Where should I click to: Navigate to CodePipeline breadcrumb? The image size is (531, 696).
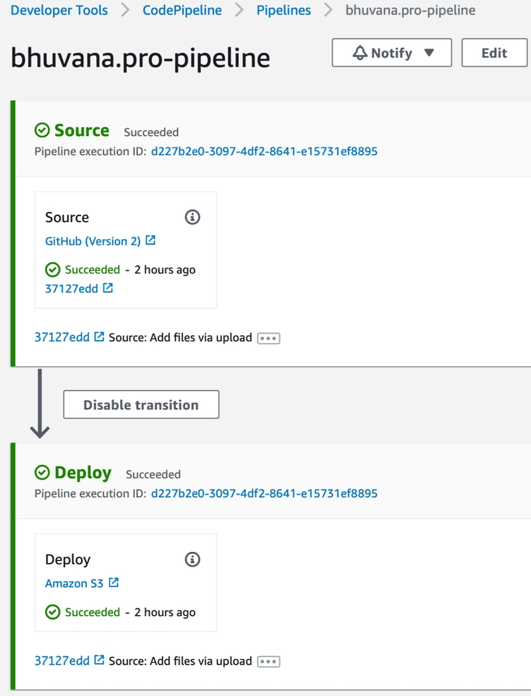coord(182,11)
